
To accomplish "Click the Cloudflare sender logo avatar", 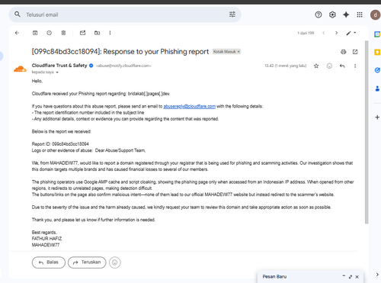I will pos(20,69).
